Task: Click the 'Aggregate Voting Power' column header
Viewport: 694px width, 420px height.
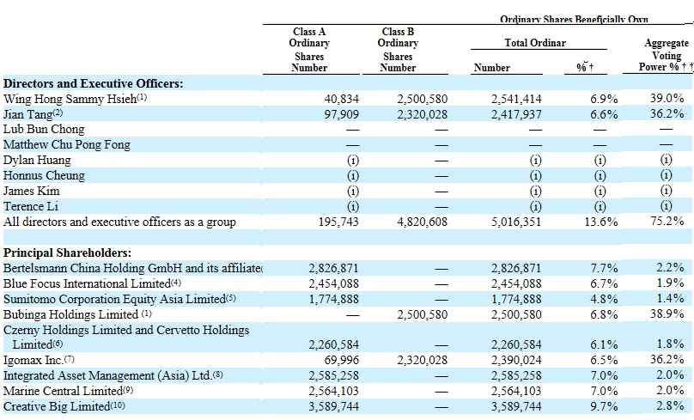Action: [x=667, y=55]
